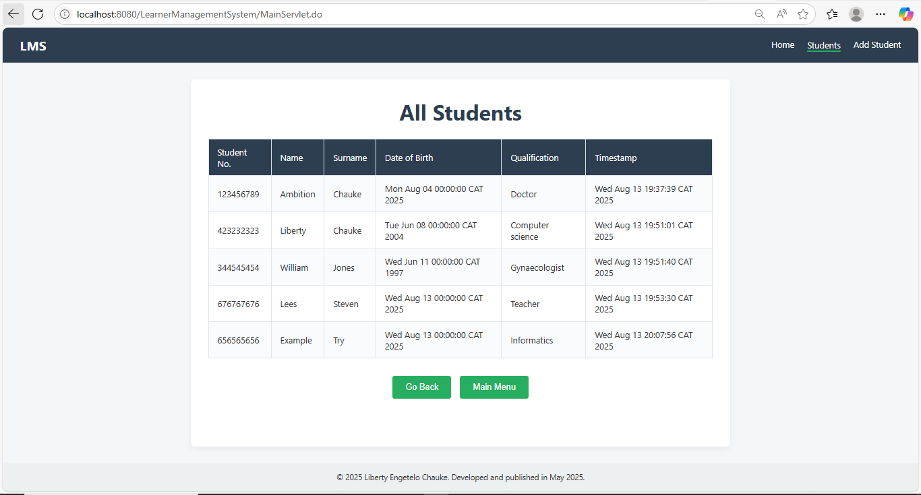The height and width of the screenshot is (495, 921).
Task: Click the LMS logo text
Action: pyautogui.click(x=33, y=46)
